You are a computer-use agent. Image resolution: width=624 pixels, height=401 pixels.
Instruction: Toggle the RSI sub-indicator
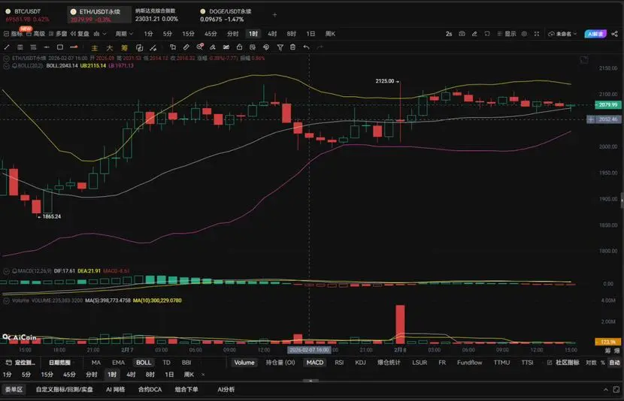(339, 363)
